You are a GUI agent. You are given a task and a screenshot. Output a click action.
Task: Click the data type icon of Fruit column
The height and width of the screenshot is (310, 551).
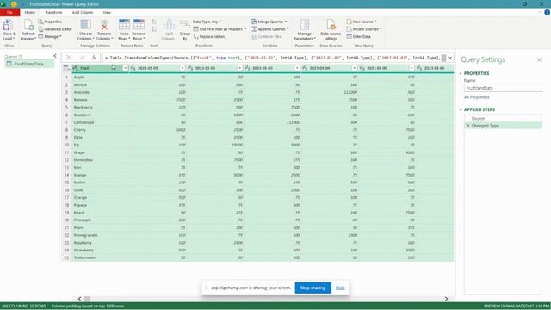click(75, 68)
